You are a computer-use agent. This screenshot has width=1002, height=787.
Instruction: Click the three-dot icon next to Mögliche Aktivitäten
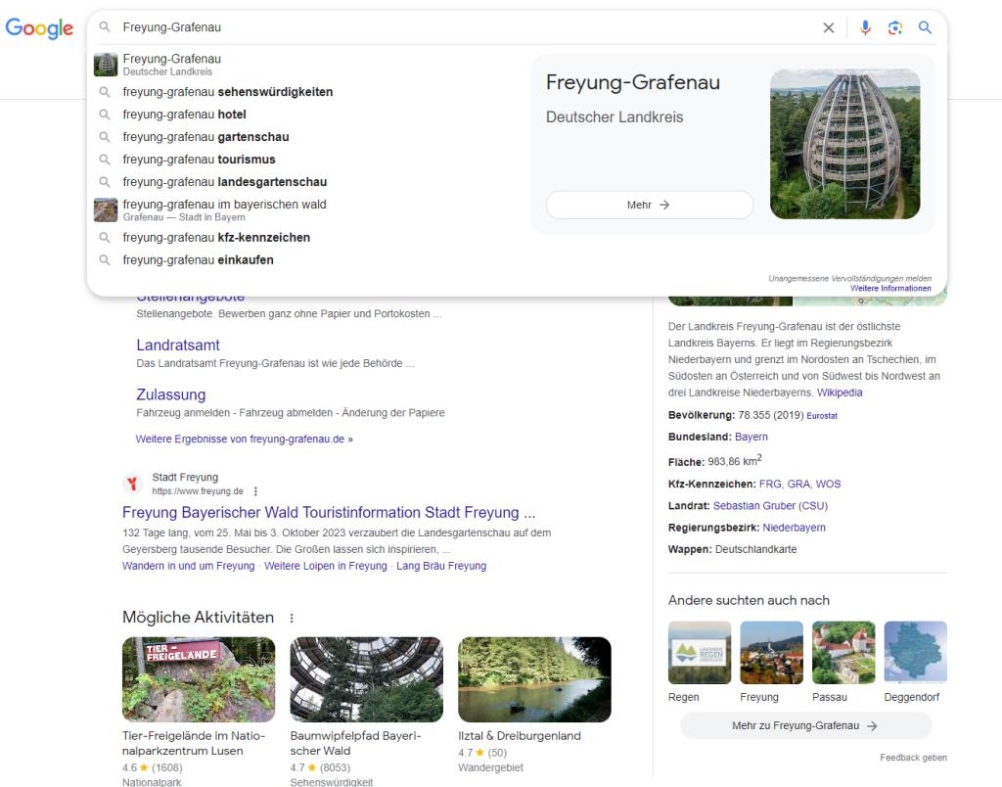tap(291, 617)
